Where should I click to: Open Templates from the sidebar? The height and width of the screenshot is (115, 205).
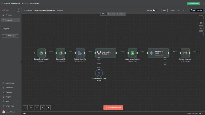click(x=11, y=88)
